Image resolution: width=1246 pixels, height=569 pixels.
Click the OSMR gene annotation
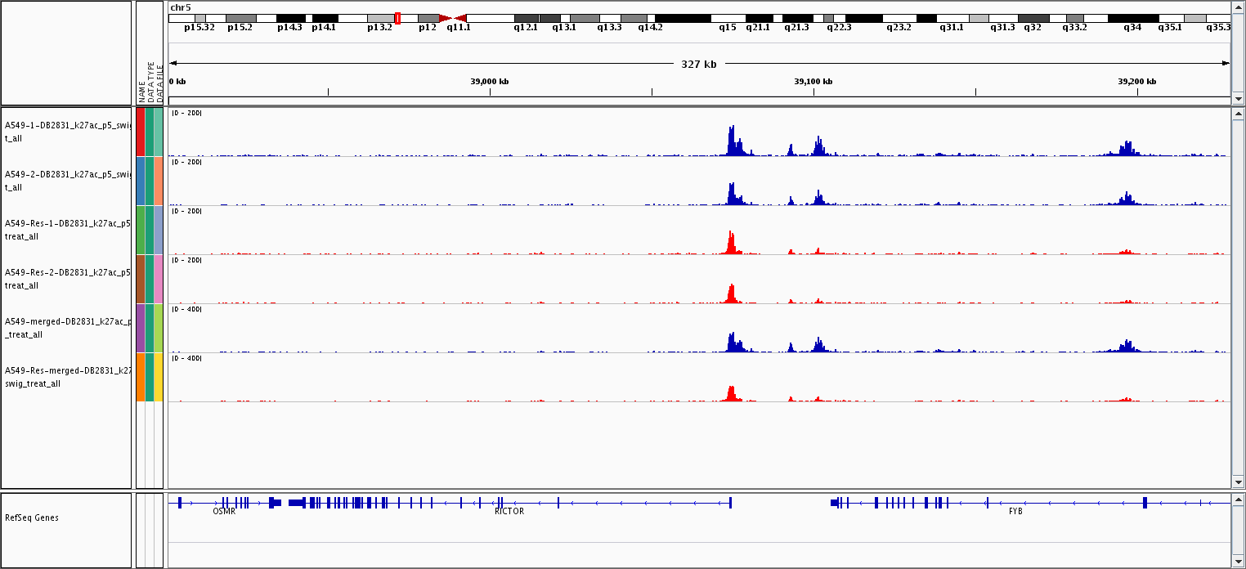[x=223, y=511]
